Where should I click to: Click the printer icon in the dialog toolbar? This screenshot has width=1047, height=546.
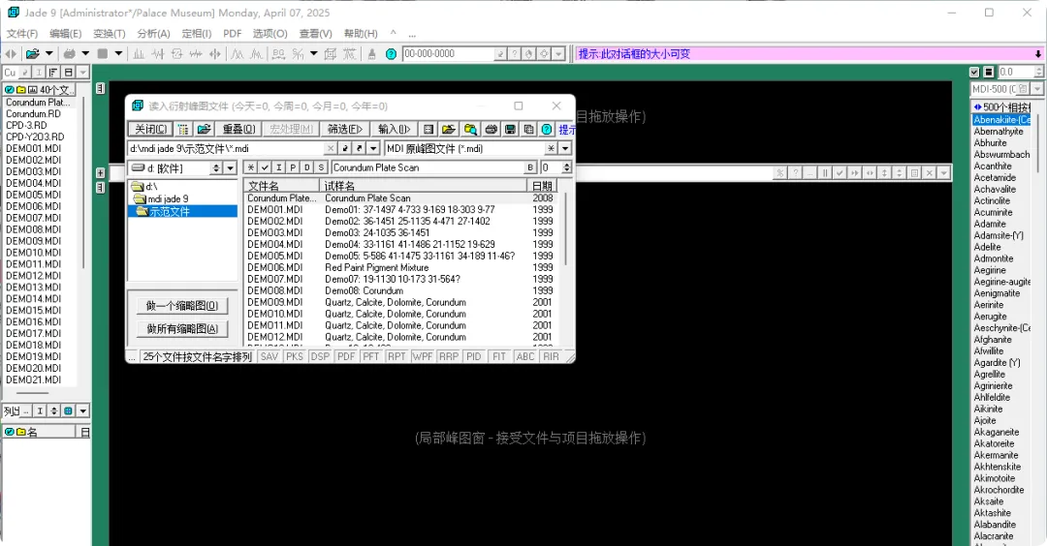click(x=492, y=130)
